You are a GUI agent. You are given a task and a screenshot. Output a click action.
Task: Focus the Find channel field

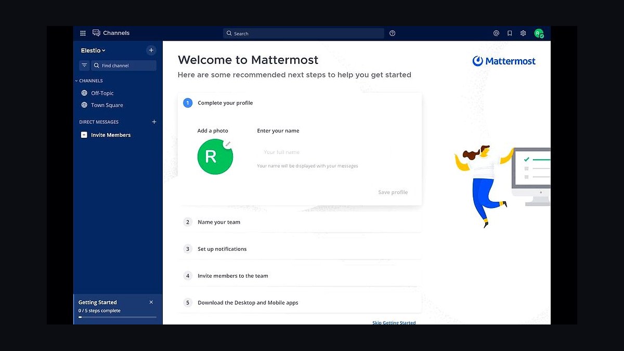coord(124,66)
